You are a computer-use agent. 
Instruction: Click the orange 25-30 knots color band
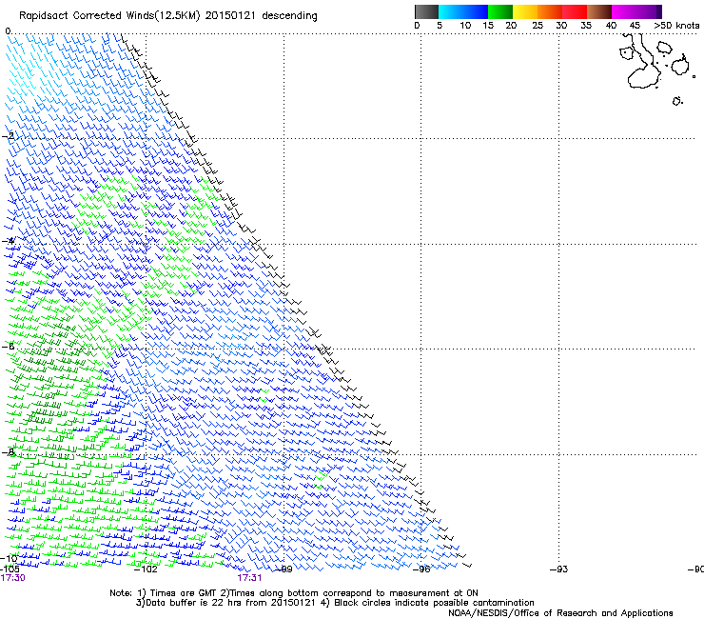click(x=550, y=11)
